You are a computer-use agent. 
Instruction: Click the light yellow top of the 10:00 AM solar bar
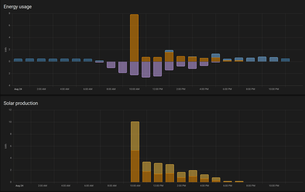pyautogui.click(x=135, y=136)
